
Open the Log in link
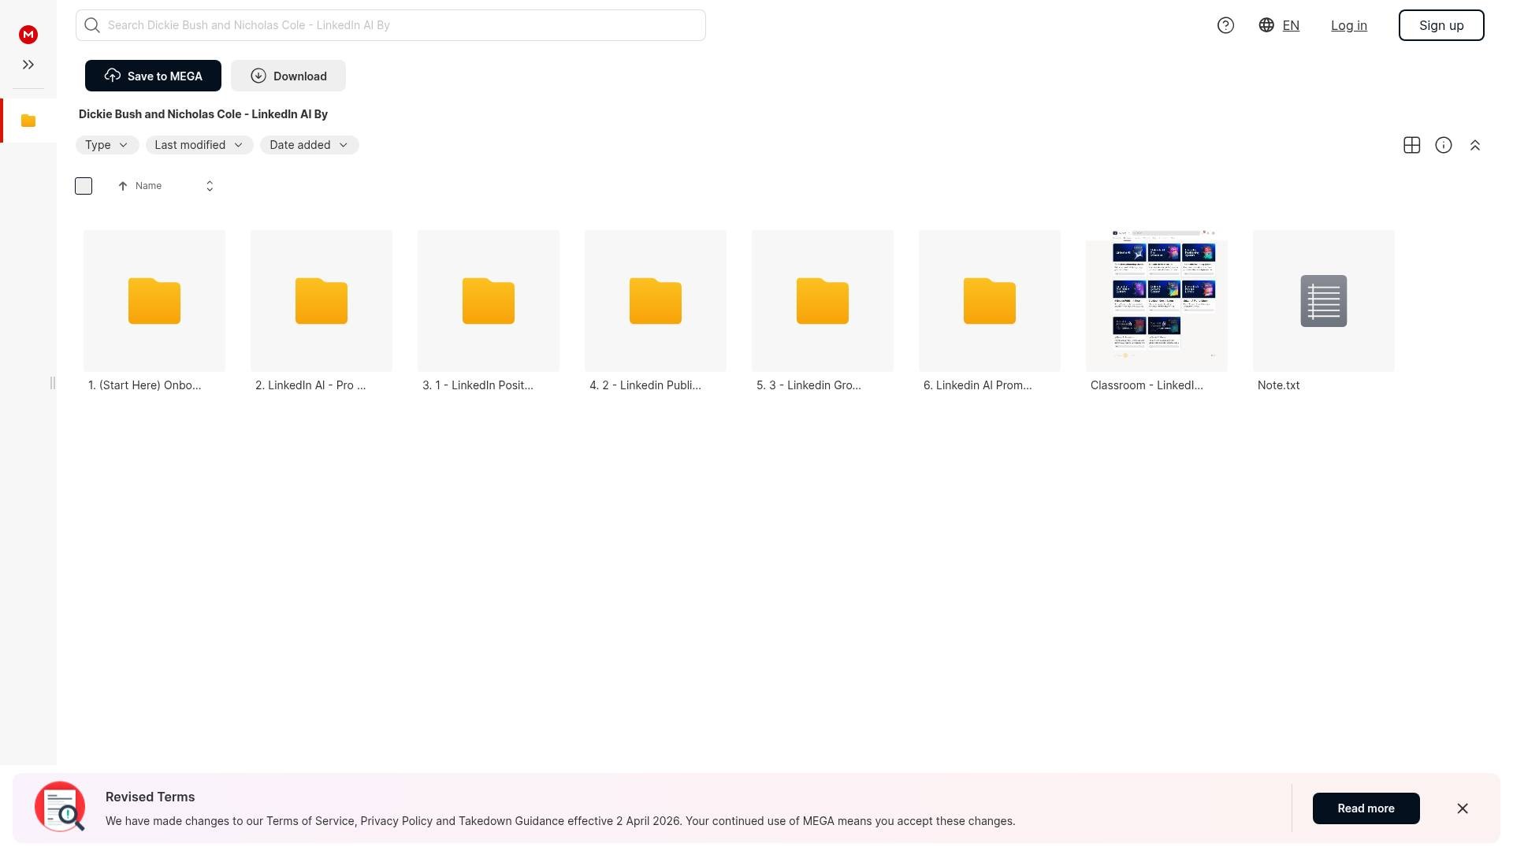click(x=1348, y=25)
